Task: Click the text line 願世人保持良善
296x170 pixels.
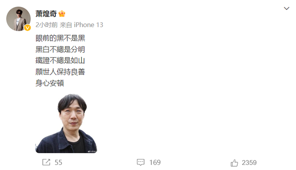Action: click(60, 72)
